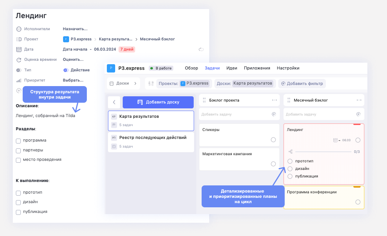Click the P3.express project logo icon
The width and height of the screenshot is (387, 236).
point(111,68)
